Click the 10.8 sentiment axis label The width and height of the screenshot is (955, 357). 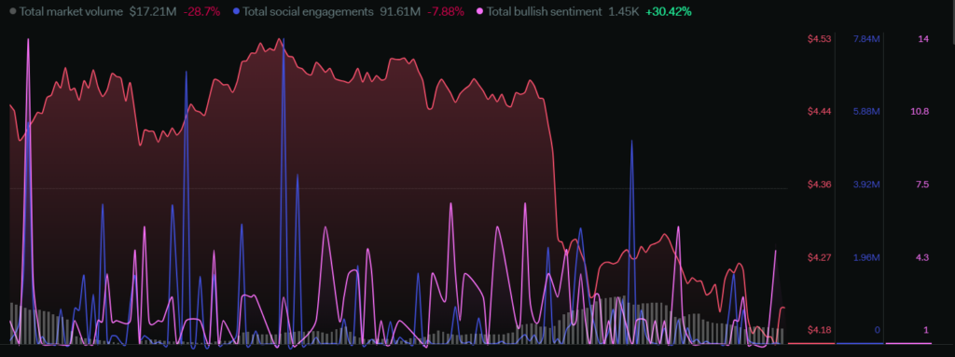pyautogui.click(x=920, y=112)
